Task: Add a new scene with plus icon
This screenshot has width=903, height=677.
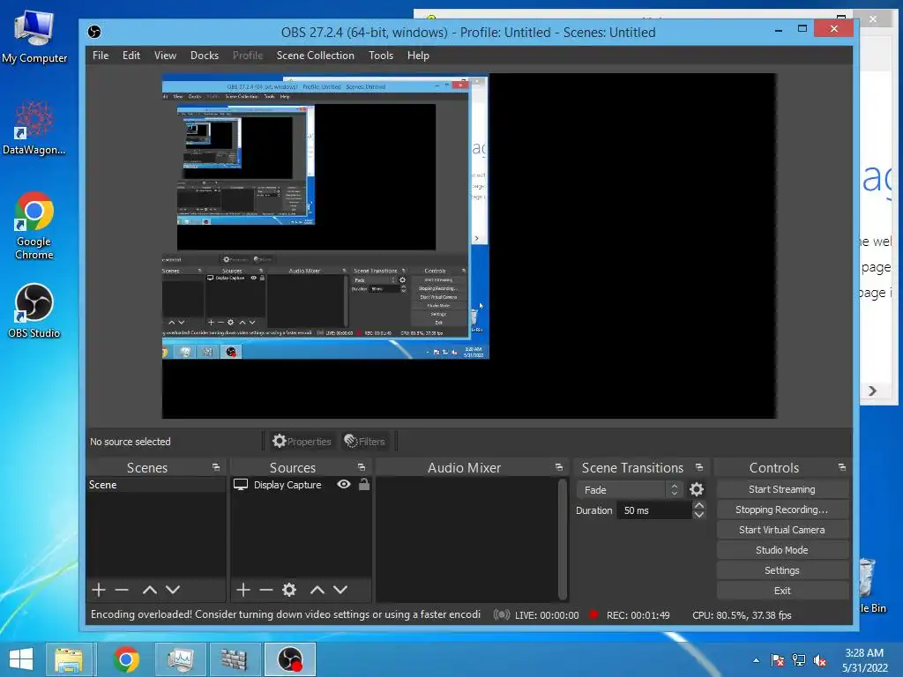Action: pos(99,590)
